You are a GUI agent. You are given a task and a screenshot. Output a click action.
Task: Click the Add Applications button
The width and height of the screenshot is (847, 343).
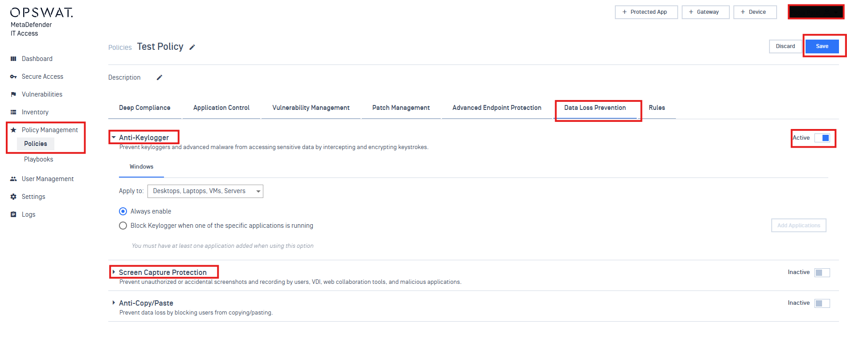798,226
